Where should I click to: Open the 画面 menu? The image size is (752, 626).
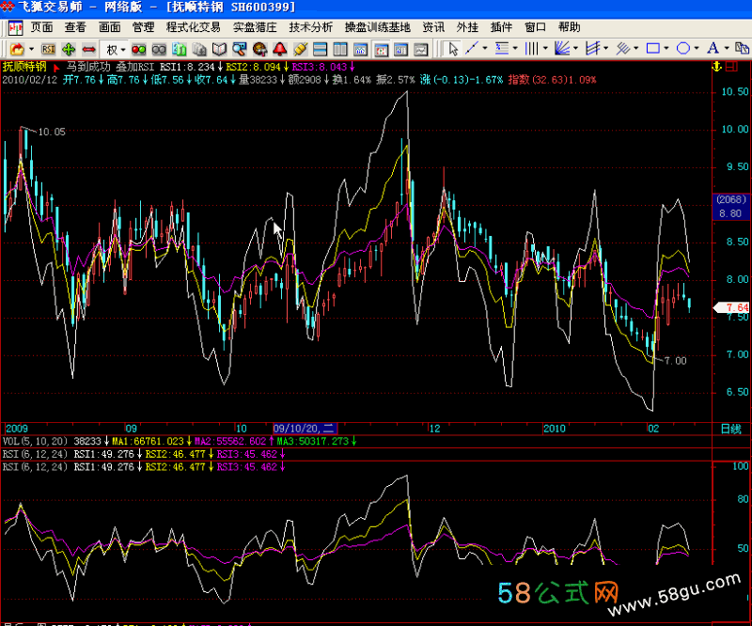tap(109, 28)
